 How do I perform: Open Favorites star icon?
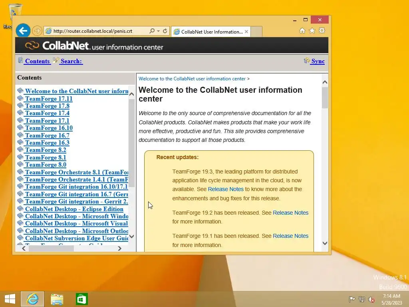[312, 30]
